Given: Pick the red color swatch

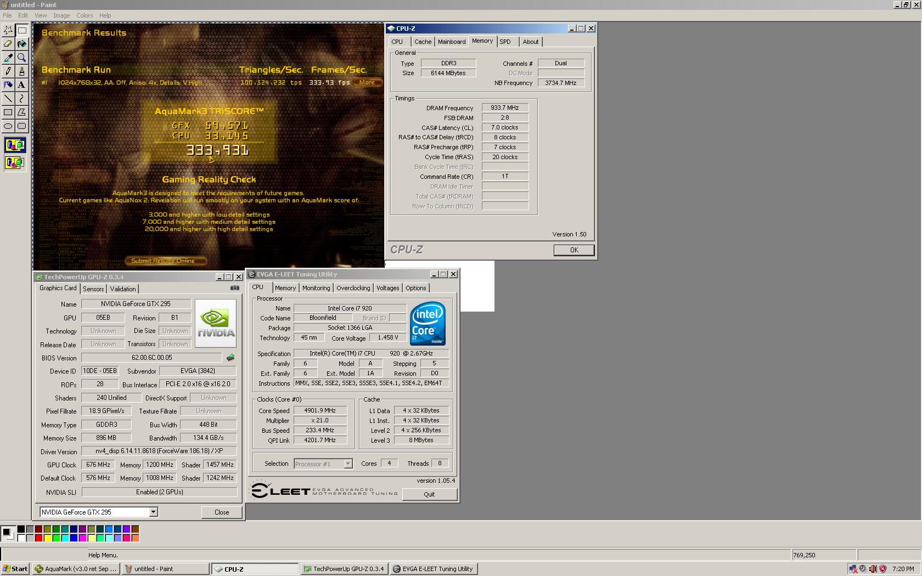Looking at the screenshot, I should (38, 538).
